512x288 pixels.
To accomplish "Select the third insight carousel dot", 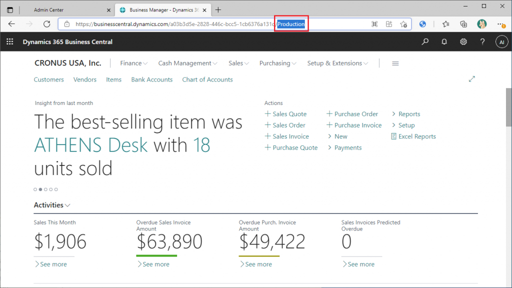I will (45, 189).
